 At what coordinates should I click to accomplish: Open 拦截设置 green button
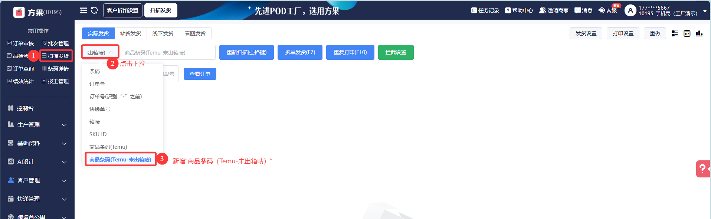[x=396, y=52]
